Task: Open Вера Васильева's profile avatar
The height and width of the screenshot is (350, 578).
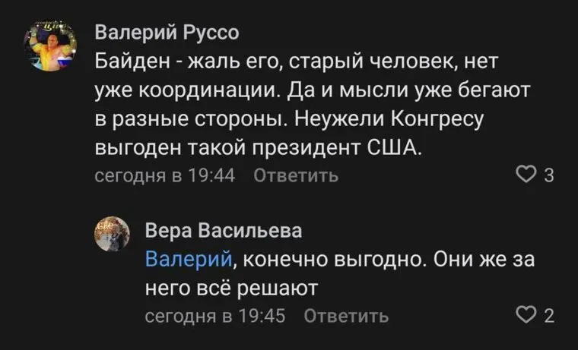Action: coord(112,232)
